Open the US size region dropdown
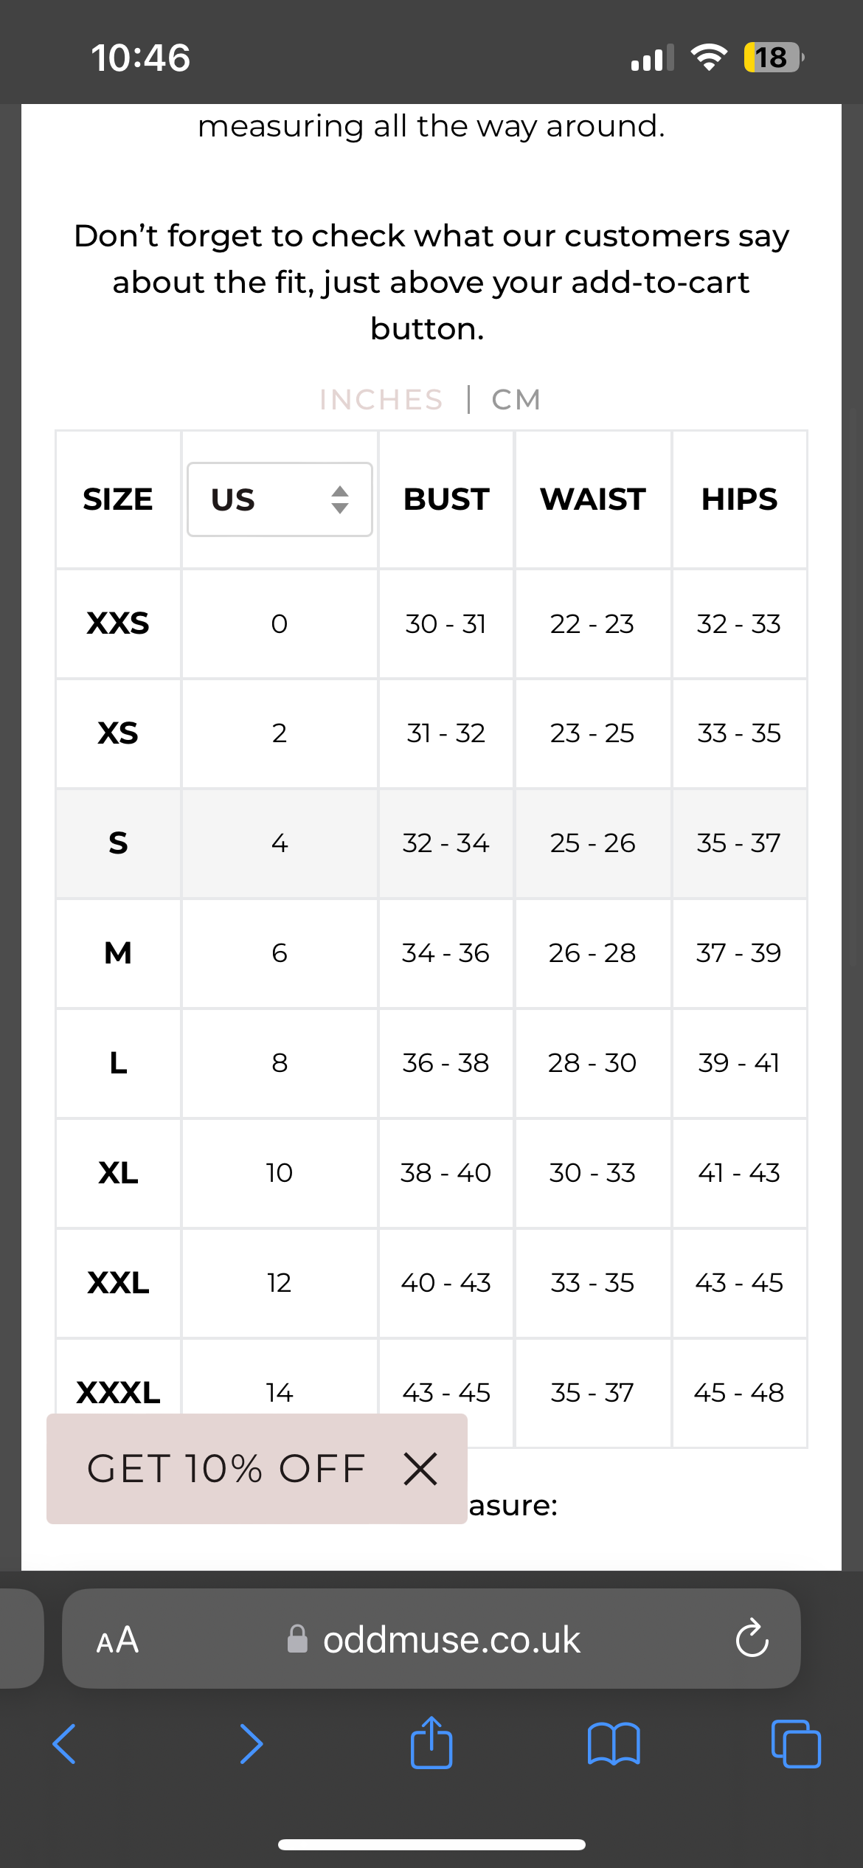 pos(280,499)
